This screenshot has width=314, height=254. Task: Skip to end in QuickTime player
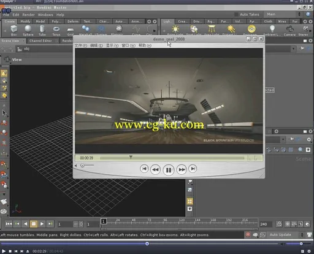click(193, 169)
